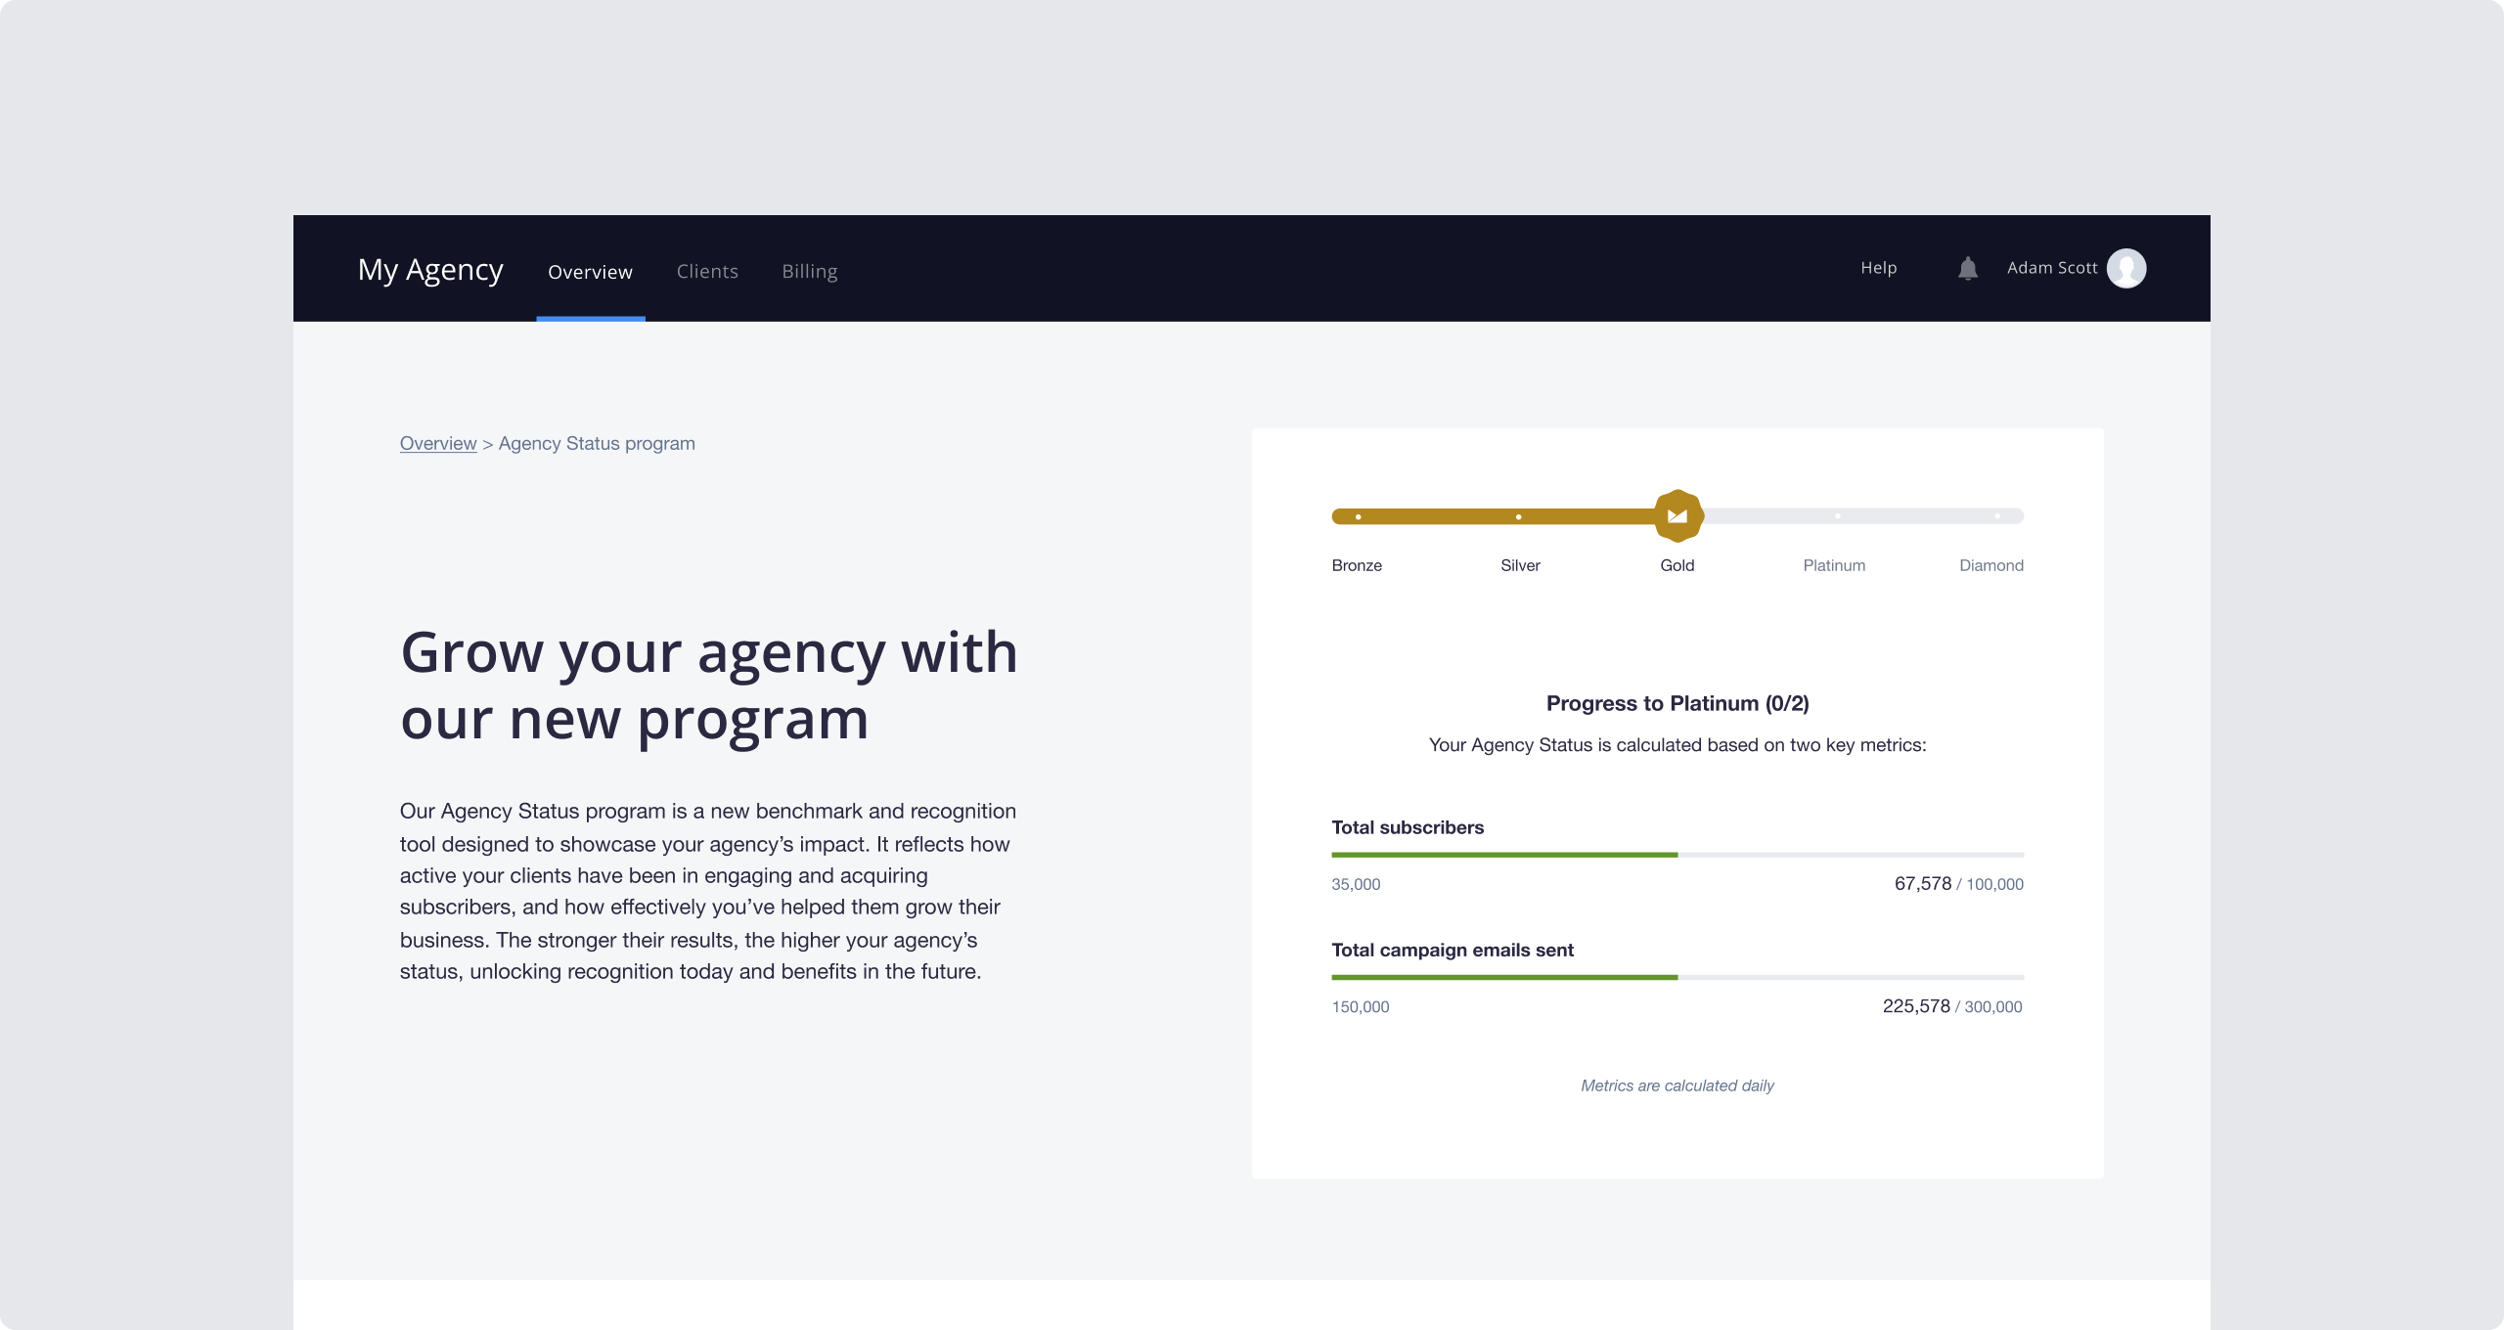
Task: Click the Total campaign emails sent bar
Action: pyautogui.click(x=1677, y=977)
